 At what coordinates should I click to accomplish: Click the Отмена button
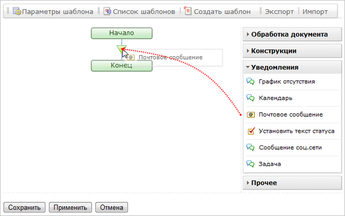point(112,207)
